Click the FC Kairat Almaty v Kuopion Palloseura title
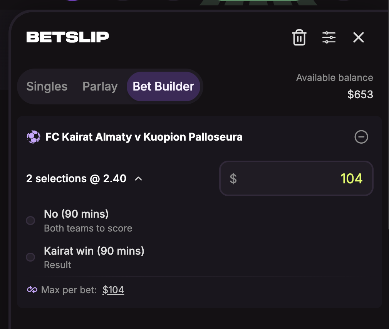 click(x=144, y=137)
